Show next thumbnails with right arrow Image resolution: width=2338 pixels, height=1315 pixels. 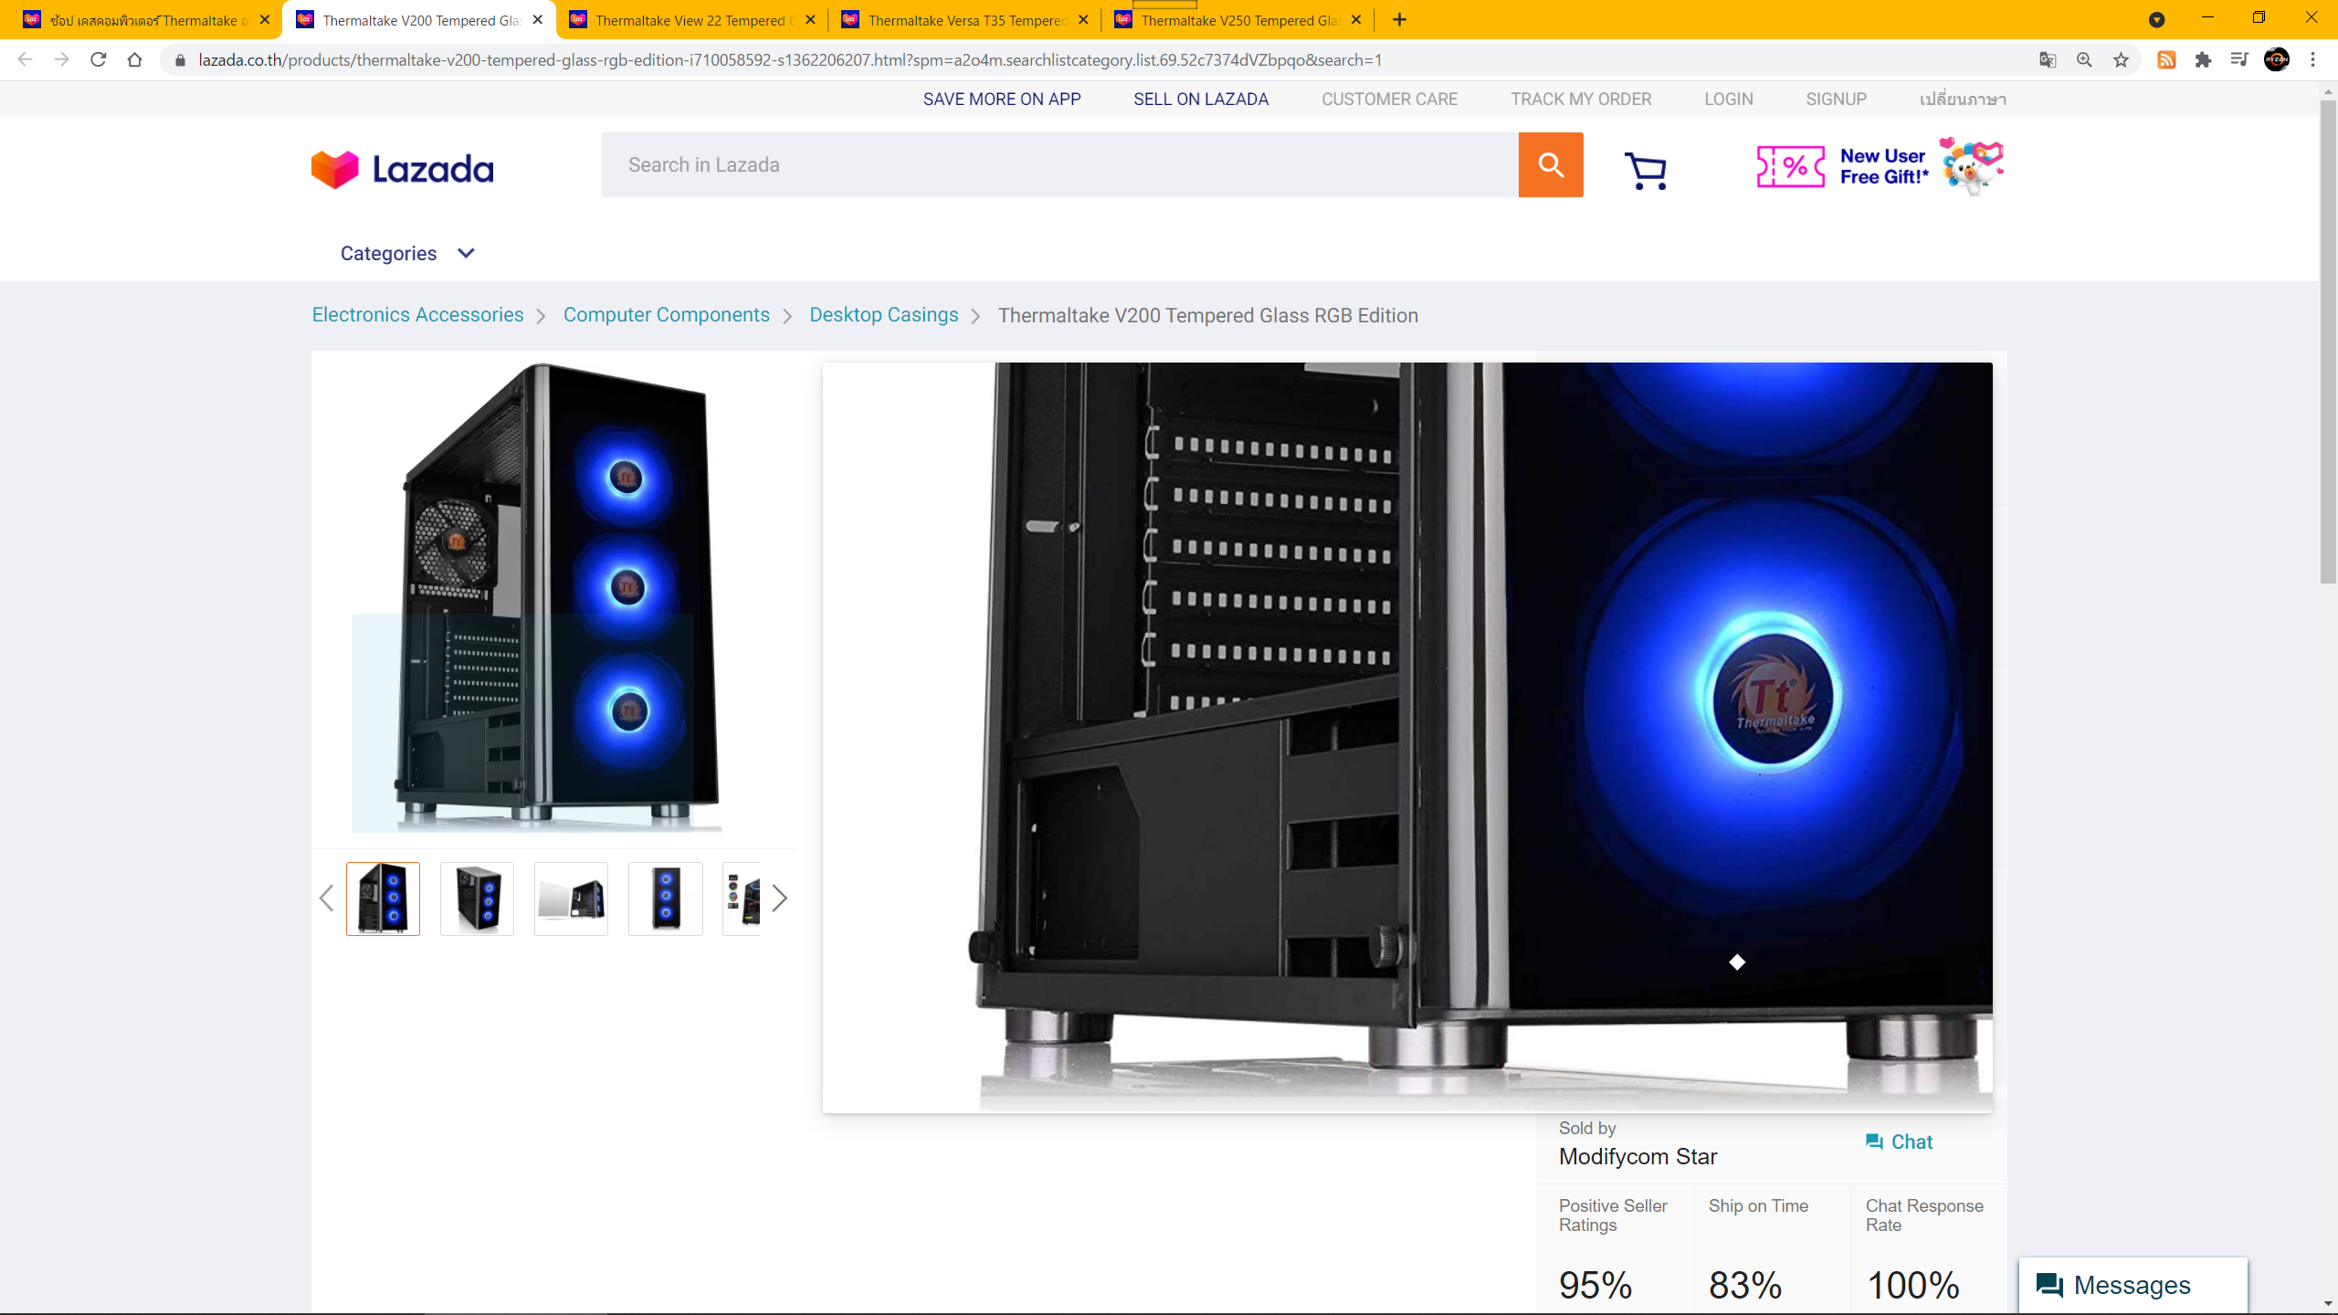pyautogui.click(x=779, y=899)
